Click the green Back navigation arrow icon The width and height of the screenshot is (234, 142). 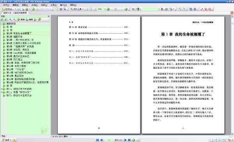[x=33, y=9]
